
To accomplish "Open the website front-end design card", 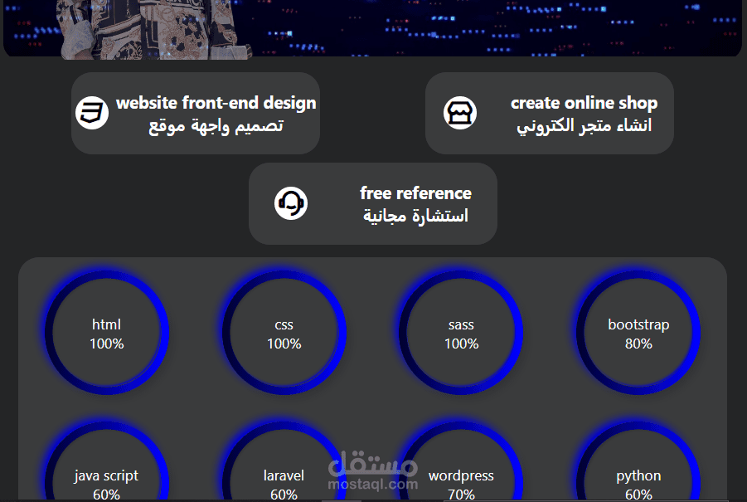I will (196, 113).
